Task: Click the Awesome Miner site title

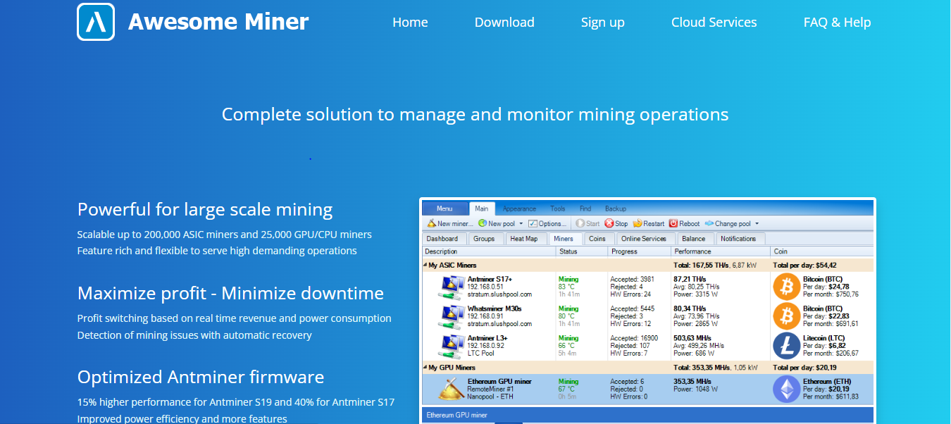Action: 218,22
